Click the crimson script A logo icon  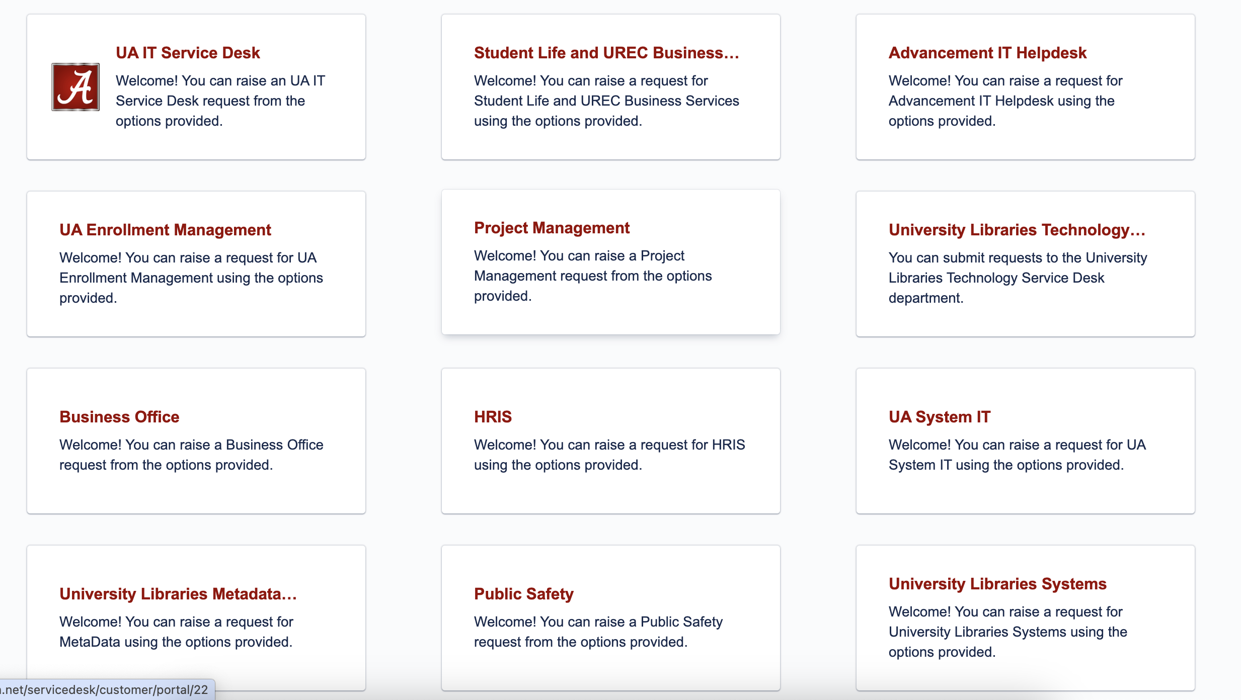pyautogui.click(x=75, y=87)
